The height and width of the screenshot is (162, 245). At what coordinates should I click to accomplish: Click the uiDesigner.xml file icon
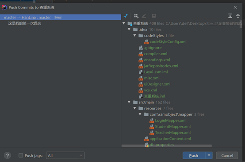(141, 84)
